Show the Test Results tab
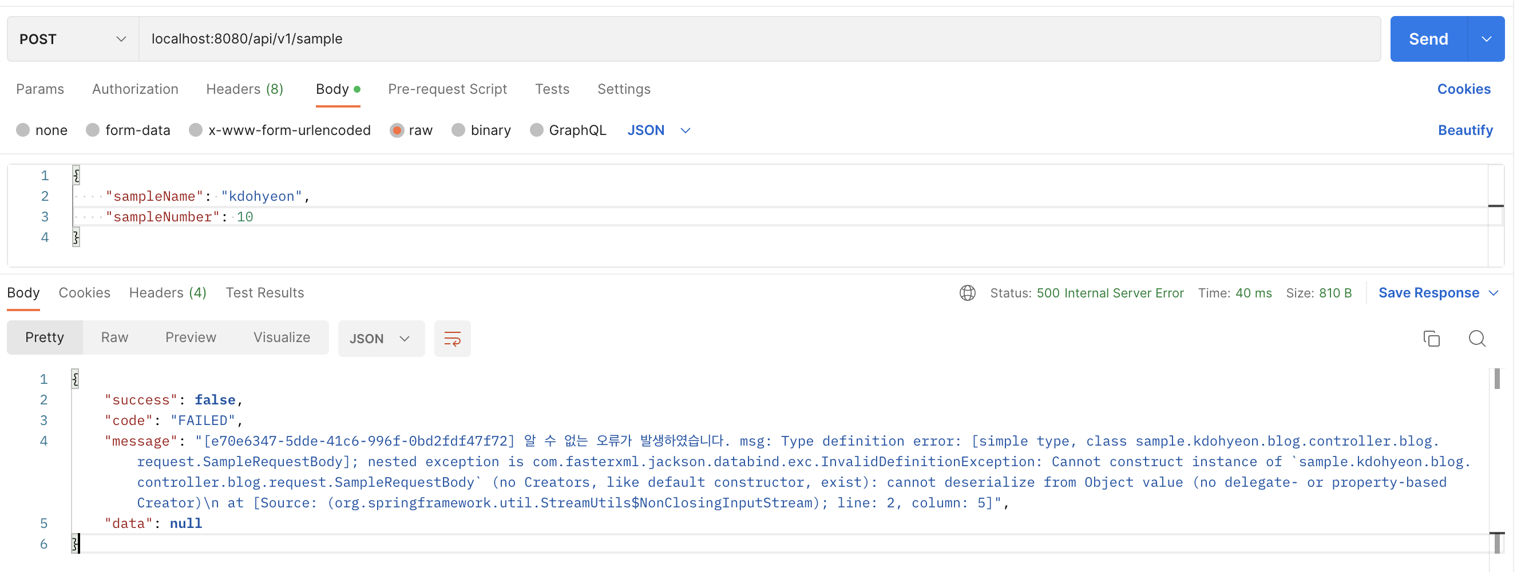Screen dimensions: 1521x572 coord(264,293)
